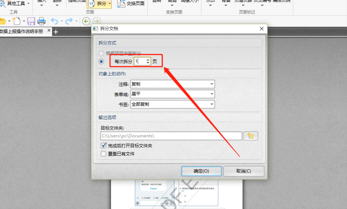The height and width of the screenshot is (209, 347).
Task: Select the 每次拆分 radio button
Action: coord(101,61)
